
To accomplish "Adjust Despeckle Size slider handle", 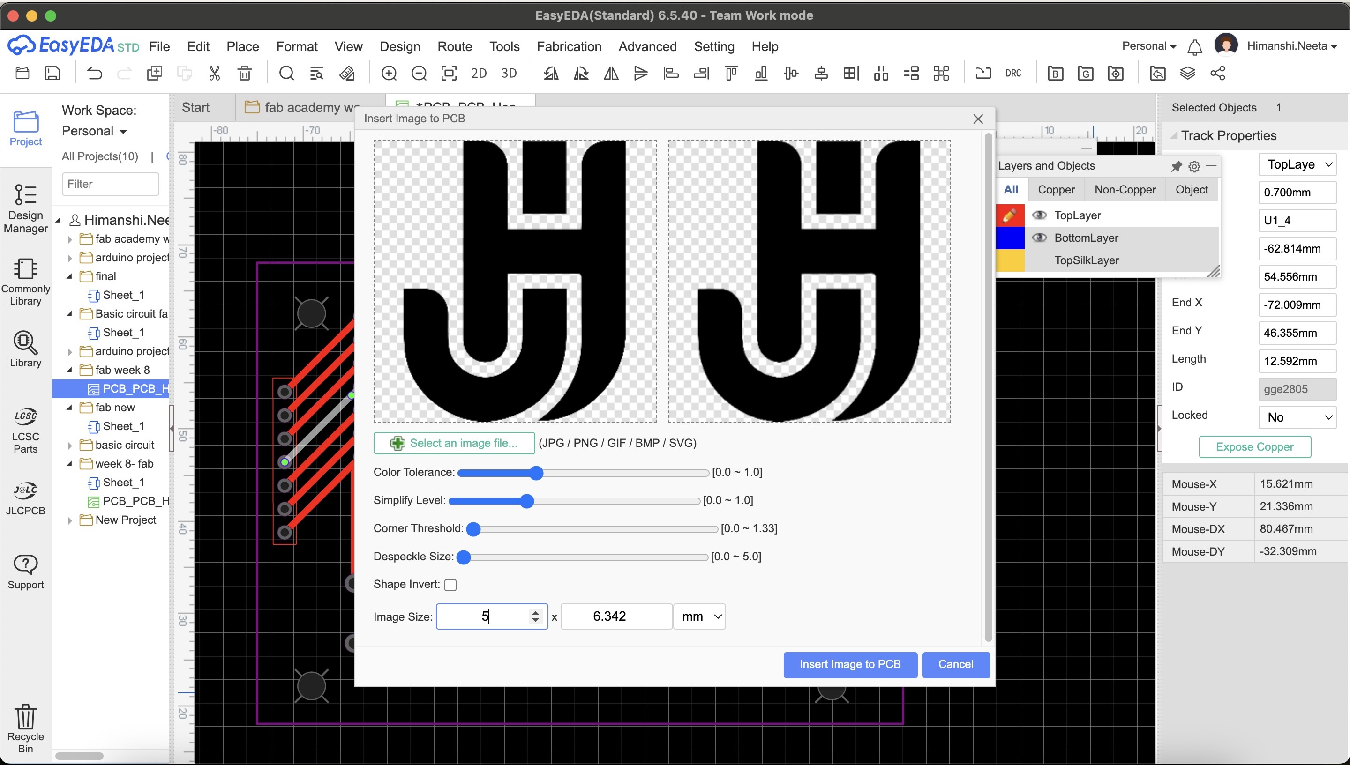I will click(x=464, y=557).
